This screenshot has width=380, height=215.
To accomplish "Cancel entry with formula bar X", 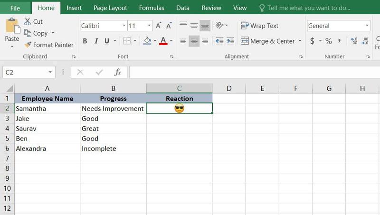I will [x=80, y=72].
